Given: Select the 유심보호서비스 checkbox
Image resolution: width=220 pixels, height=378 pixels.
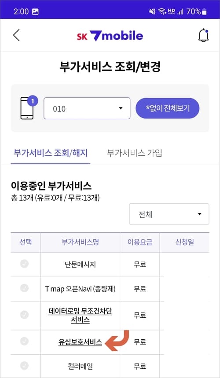Looking at the screenshot, I should coord(24,341).
